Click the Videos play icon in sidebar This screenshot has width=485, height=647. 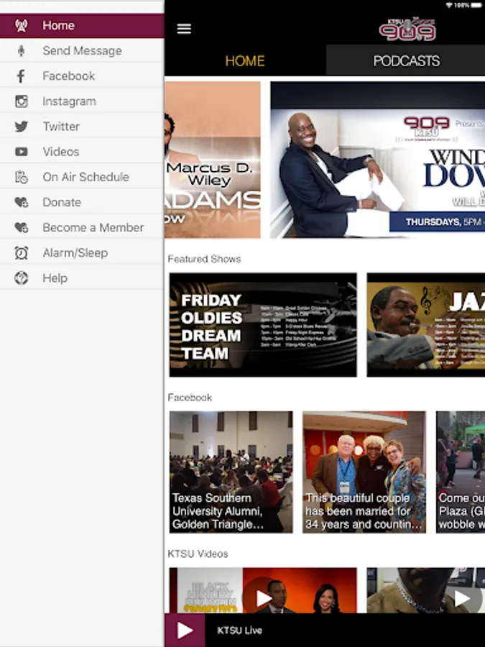click(22, 152)
